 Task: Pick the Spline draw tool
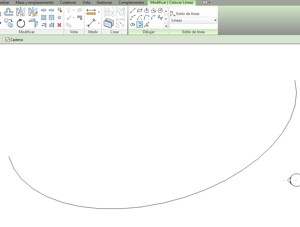click(160, 18)
